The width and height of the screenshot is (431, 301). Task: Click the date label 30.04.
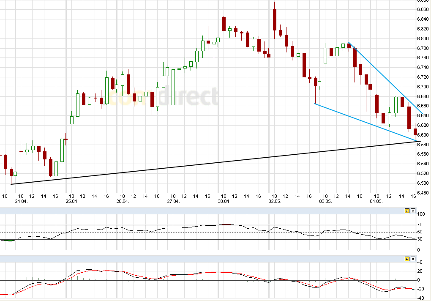coord(224,201)
